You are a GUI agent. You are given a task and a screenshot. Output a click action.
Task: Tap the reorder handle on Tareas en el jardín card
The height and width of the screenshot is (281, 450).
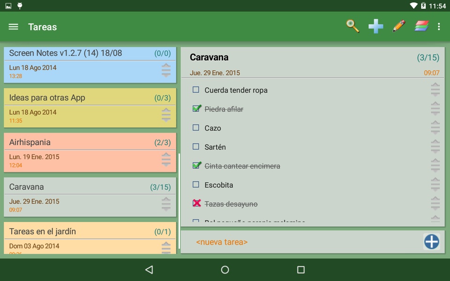(x=166, y=248)
